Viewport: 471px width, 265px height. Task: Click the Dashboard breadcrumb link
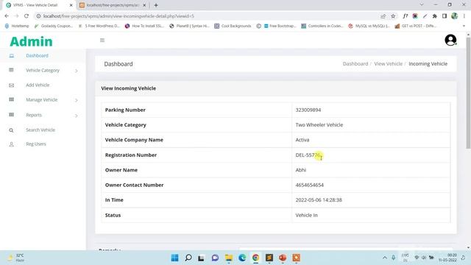355,64
